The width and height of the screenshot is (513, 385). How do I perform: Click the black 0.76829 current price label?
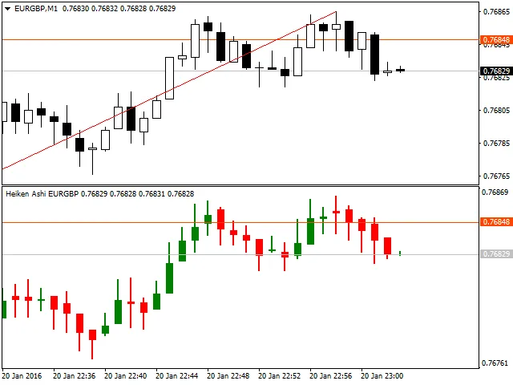496,71
